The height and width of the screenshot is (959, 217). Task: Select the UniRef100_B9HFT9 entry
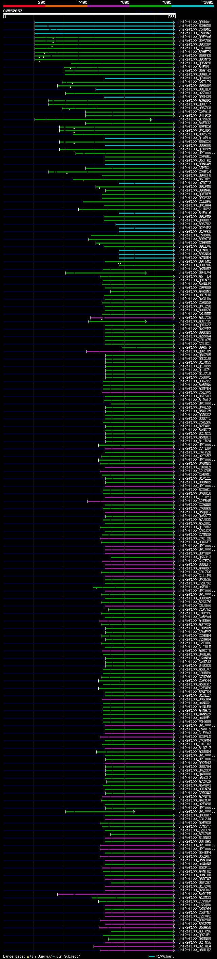click(194, 52)
